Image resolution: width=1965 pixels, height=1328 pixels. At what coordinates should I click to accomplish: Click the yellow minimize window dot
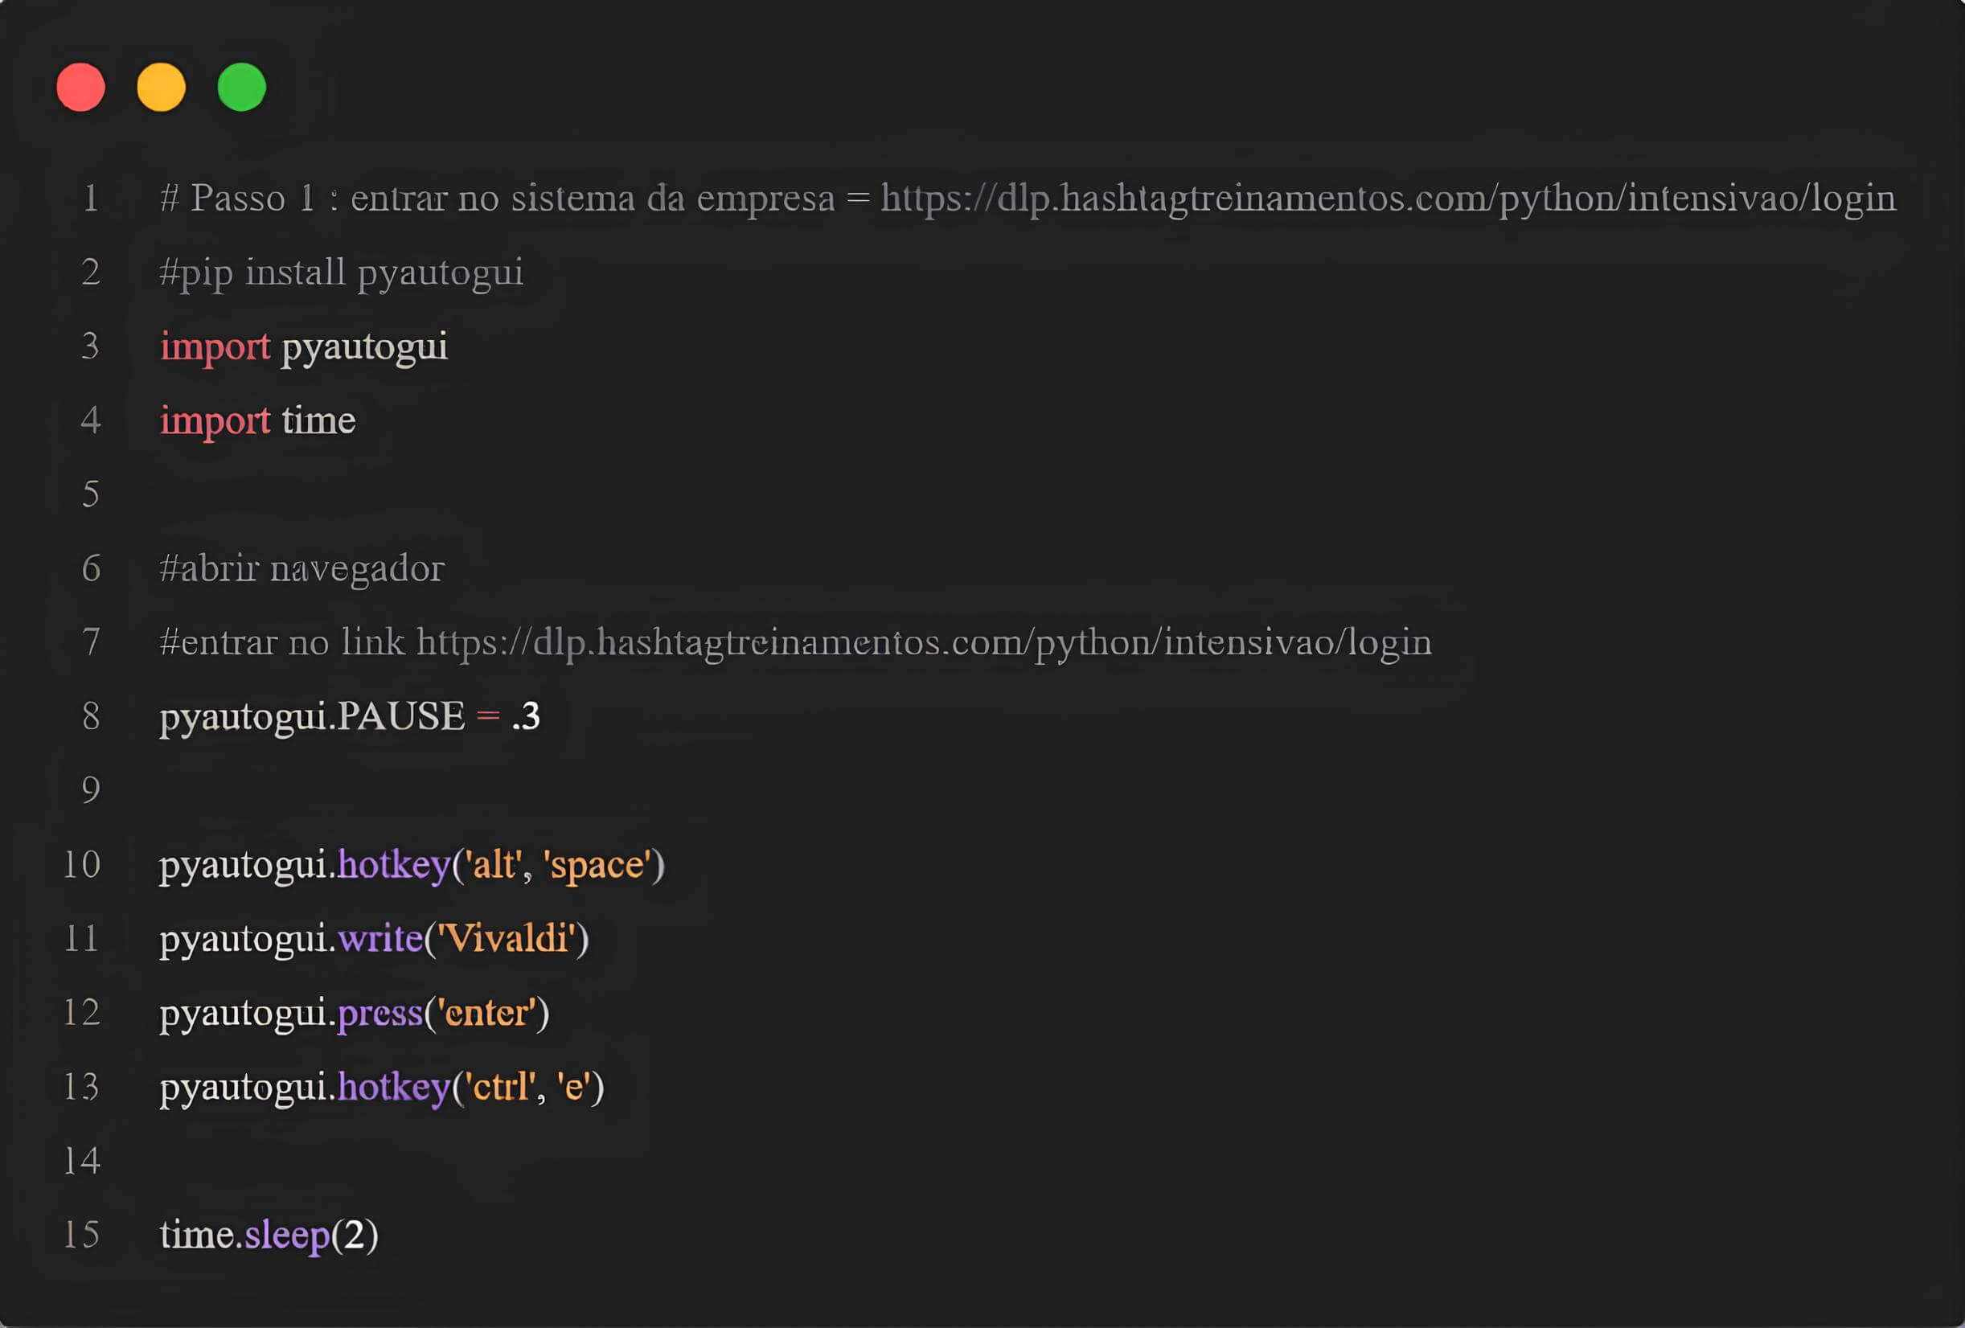click(161, 86)
